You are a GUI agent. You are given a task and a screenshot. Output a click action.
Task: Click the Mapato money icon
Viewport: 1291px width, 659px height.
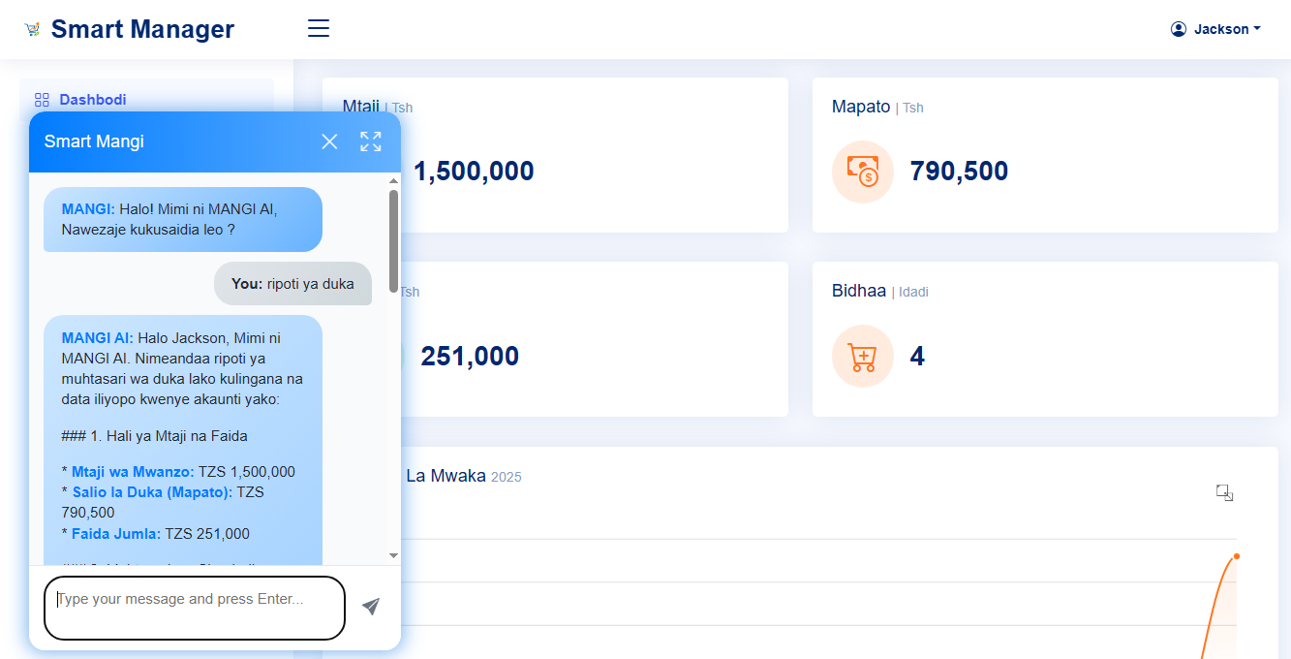[862, 172]
